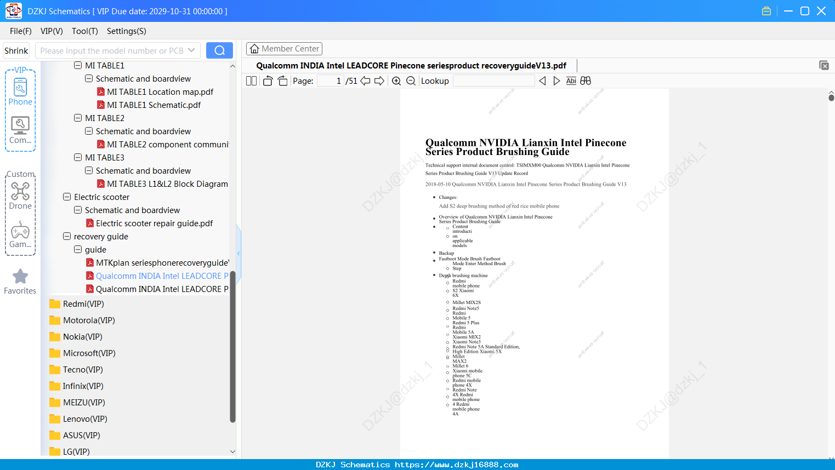Collapse the MI TABLE1 node

point(78,66)
